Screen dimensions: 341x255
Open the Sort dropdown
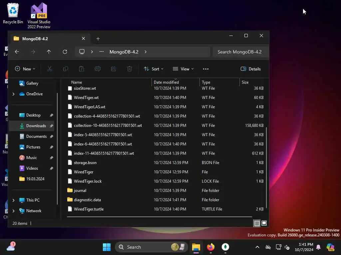coord(154,69)
